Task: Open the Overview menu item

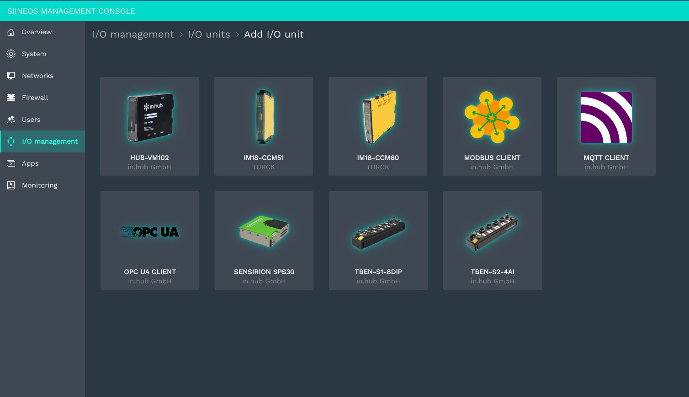Action: 42,32
